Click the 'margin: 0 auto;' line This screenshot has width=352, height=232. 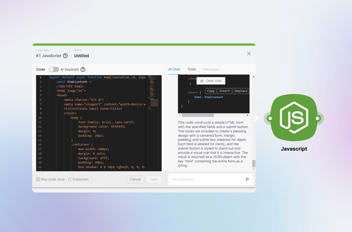[x=92, y=154]
